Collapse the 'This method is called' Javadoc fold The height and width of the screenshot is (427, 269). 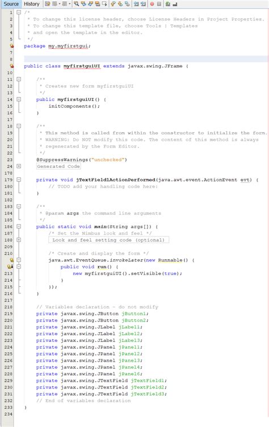pos(19,126)
